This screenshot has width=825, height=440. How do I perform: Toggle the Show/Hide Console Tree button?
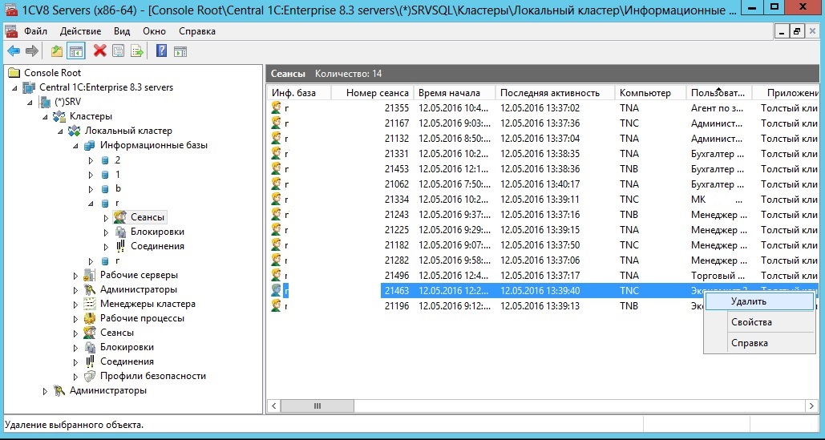[x=75, y=51]
